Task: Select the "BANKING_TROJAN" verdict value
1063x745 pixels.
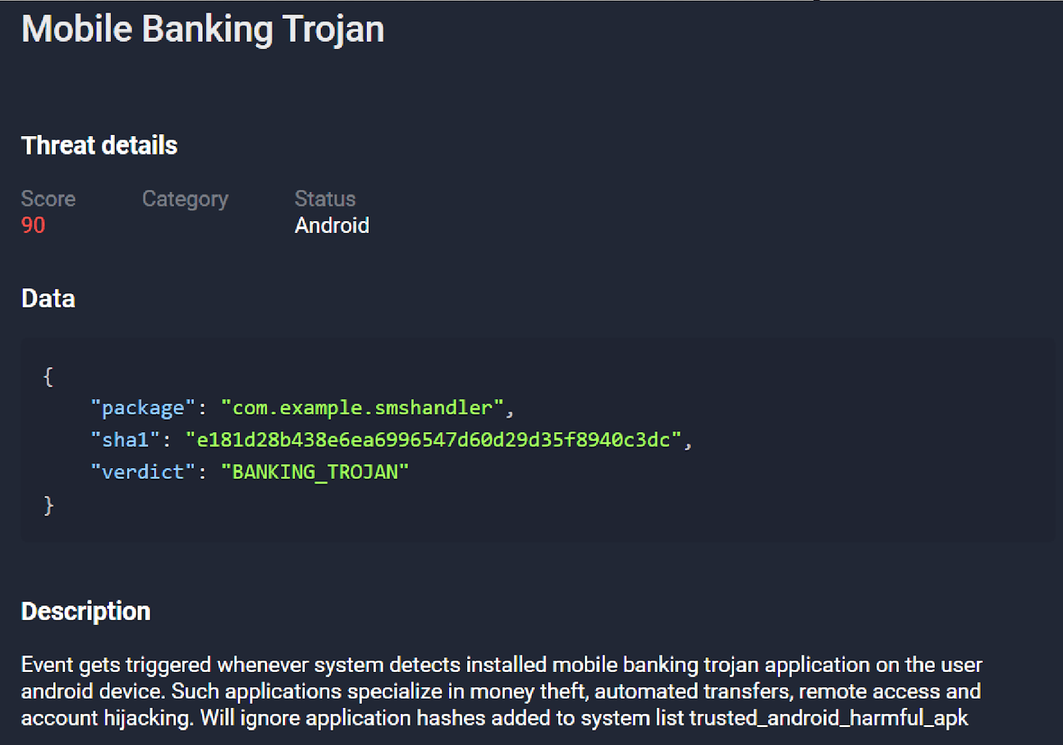Action: [x=315, y=471]
